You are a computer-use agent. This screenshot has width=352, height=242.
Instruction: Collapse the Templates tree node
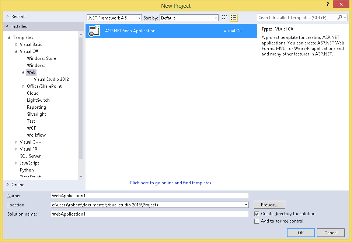[9, 37]
